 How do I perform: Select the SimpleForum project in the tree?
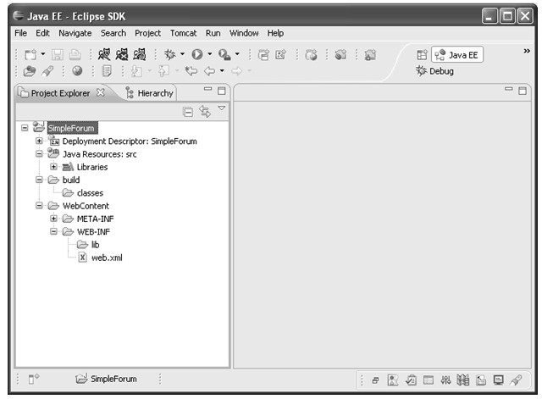pos(72,128)
